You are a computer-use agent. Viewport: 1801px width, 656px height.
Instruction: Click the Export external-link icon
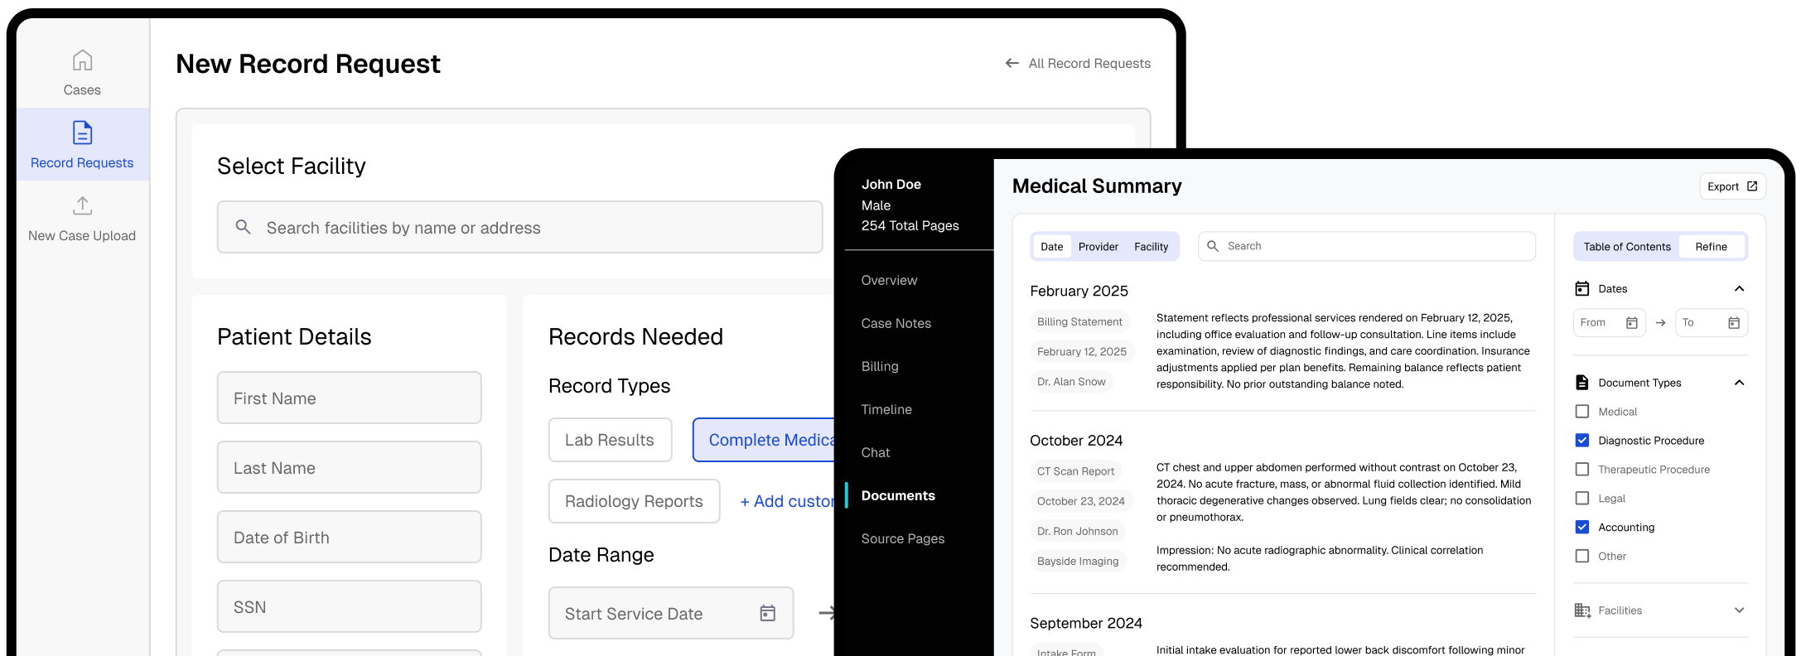point(1752,186)
